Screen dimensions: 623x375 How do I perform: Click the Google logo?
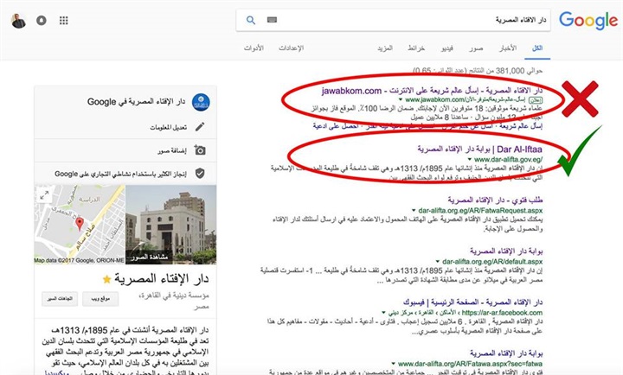pyautogui.click(x=588, y=20)
